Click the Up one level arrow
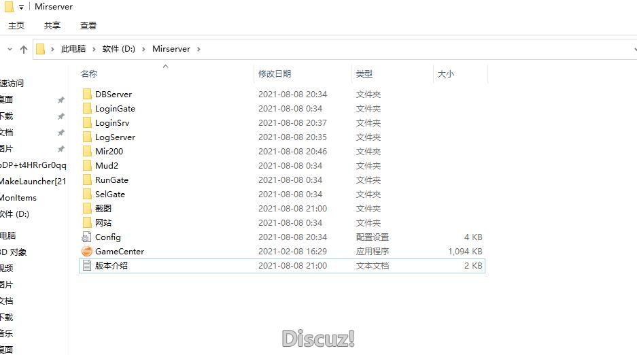The height and width of the screenshot is (355, 637). 24,50
